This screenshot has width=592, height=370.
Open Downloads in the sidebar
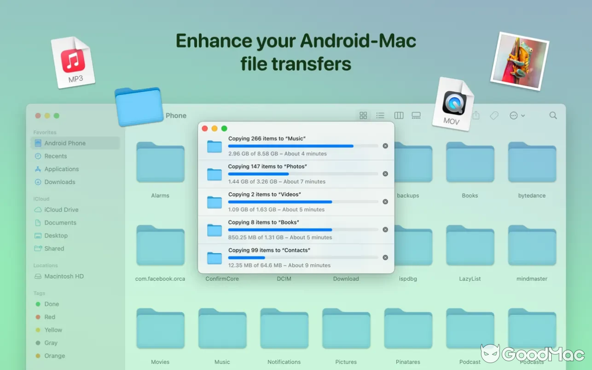click(x=59, y=182)
